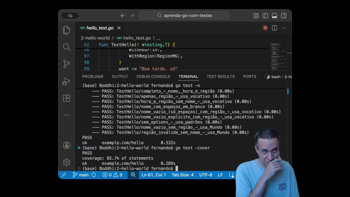Click 'ok example.com/hello 0.289s' output line
Screen dimensions: 350x197
point(129,163)
